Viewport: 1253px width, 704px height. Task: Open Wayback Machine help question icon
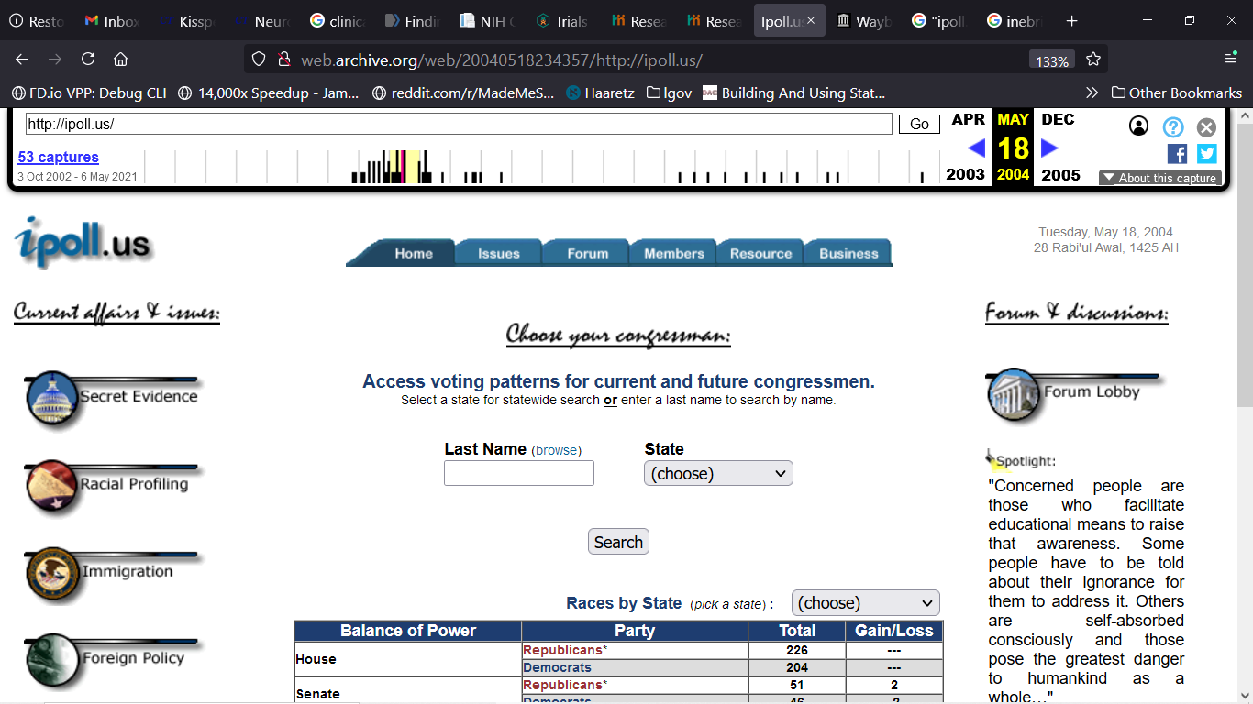pos(1173,127)
